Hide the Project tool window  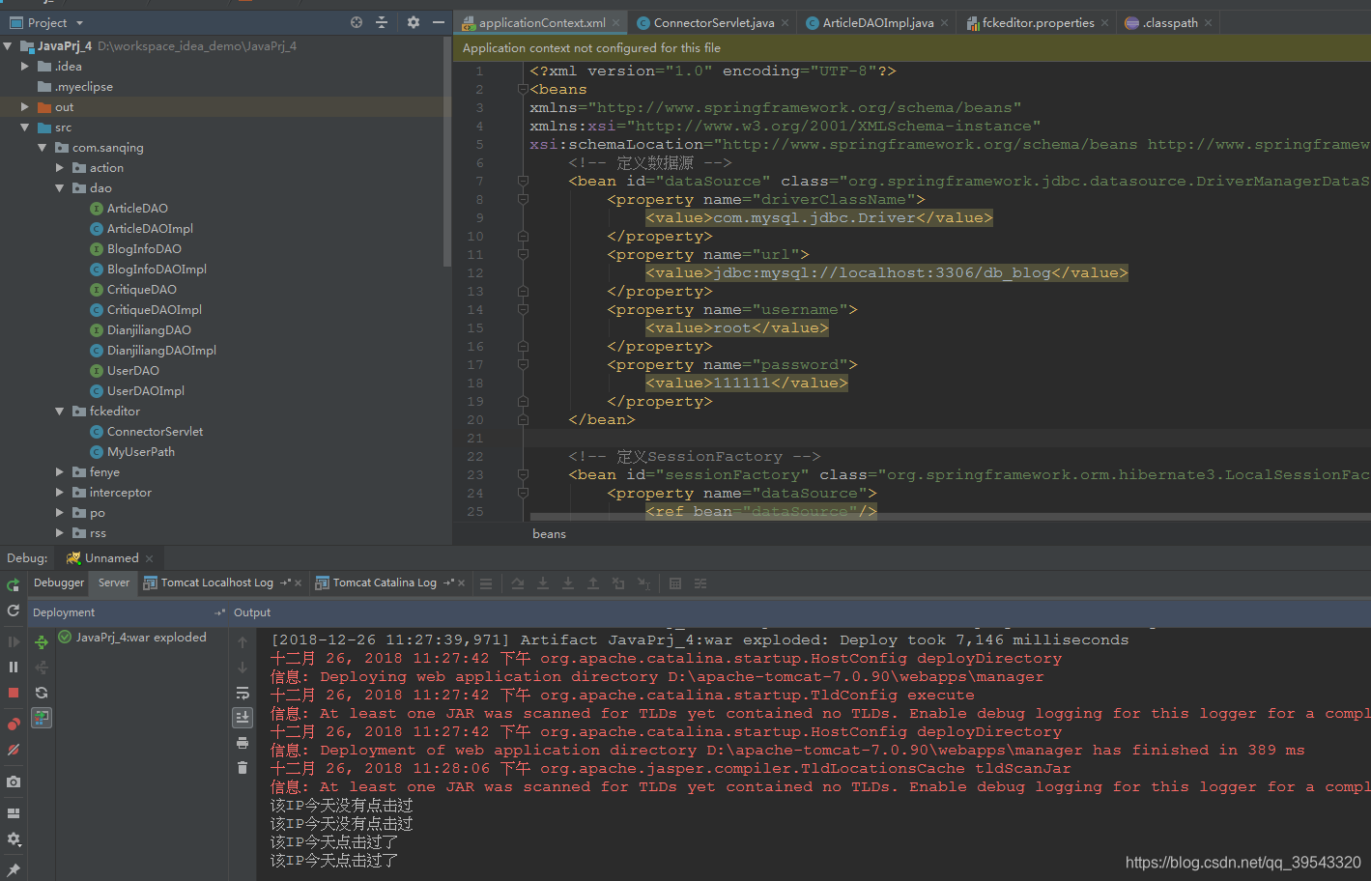(439, 22)
